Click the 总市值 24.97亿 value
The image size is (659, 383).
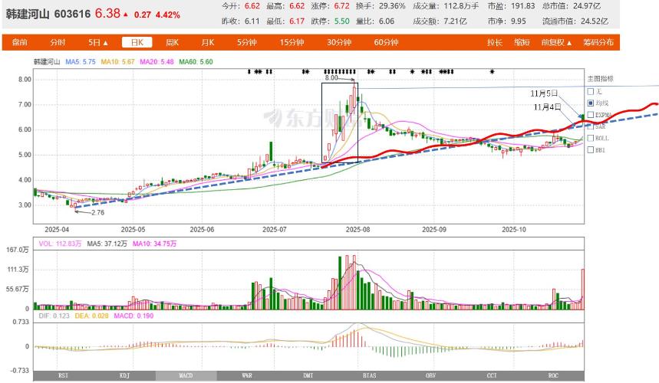pos(587,6)
